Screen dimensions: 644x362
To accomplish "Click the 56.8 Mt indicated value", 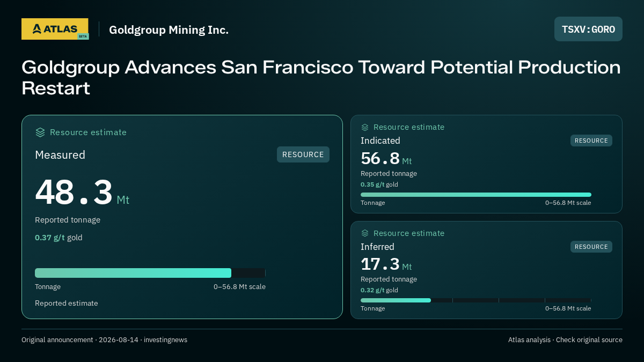I will (x=386, y=159).
